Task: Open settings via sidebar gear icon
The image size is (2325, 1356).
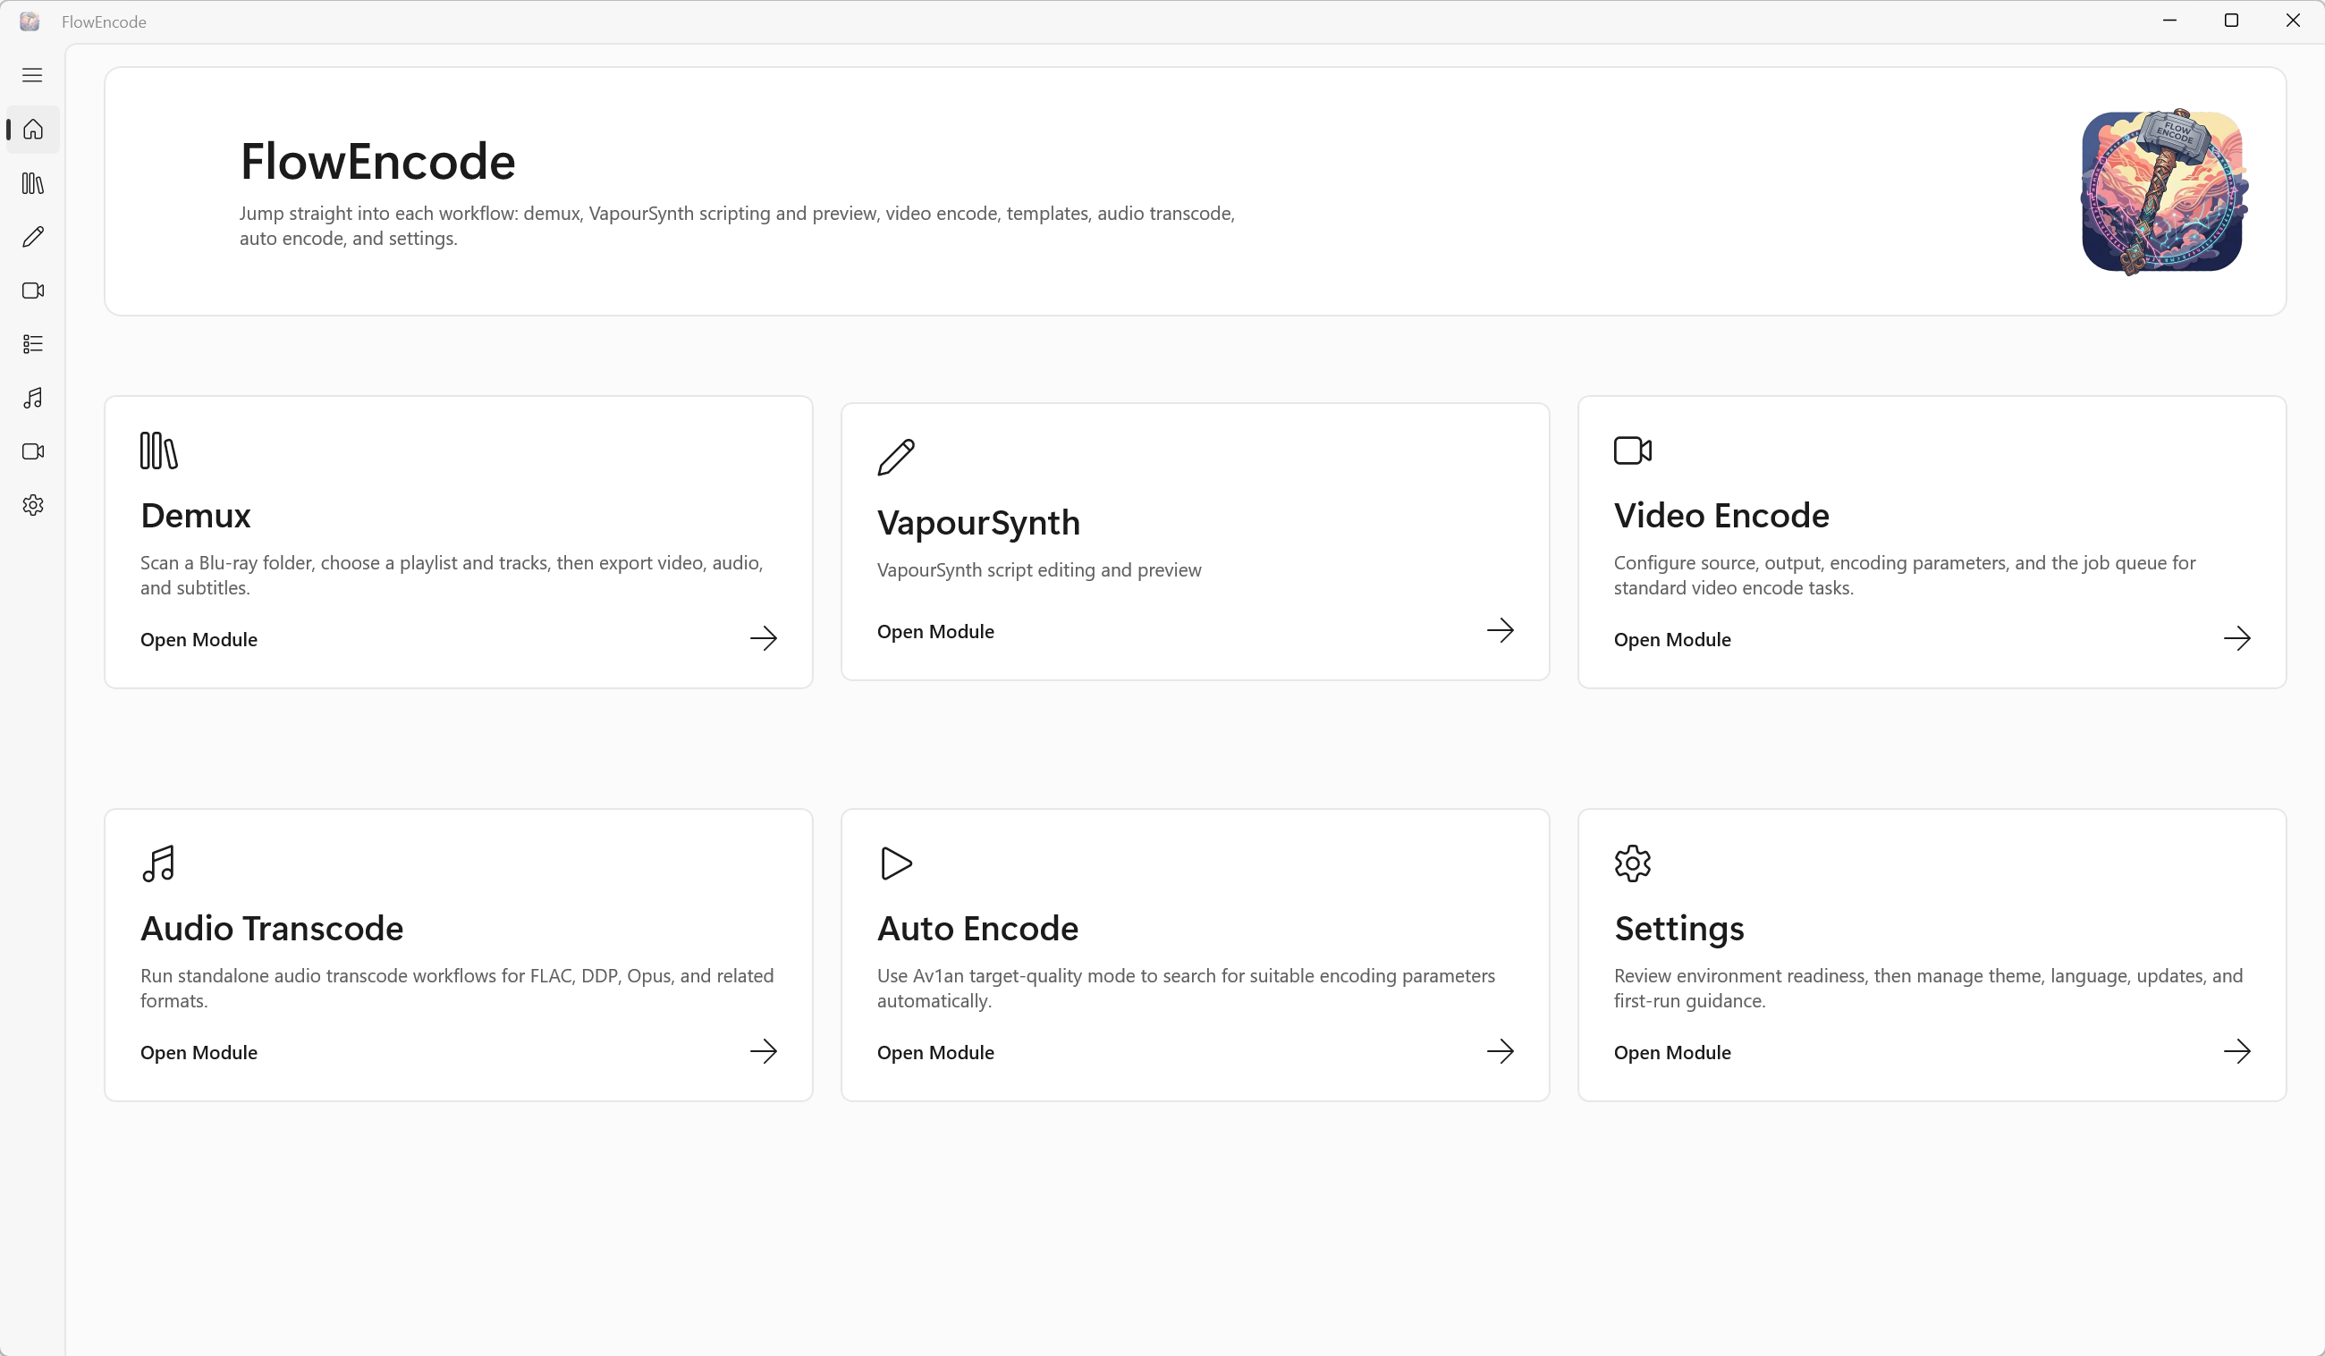Action: [x=33, y=506]
